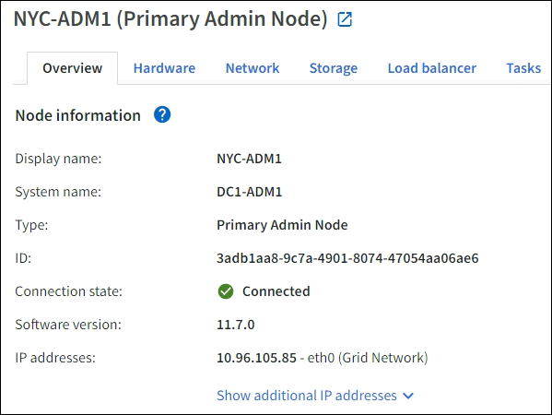
Task: Click the green Connected status icon
Action: pos(225,291)
